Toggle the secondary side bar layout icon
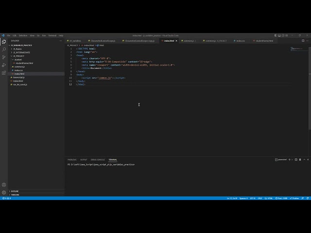The height and width of the screenshot is (233, 311). click(283, 35)
